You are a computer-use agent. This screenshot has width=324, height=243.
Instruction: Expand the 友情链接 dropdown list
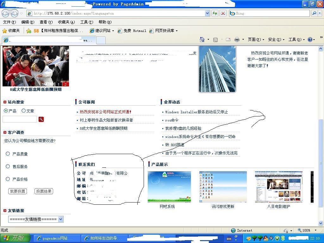click(x=60, y=219)
